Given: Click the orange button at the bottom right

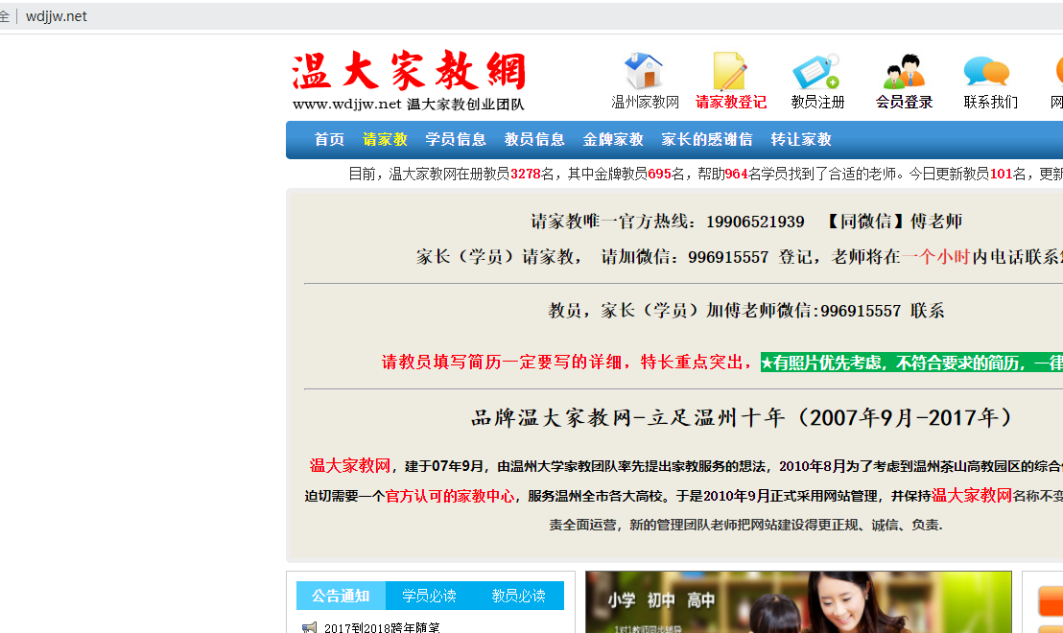Looking at the screenshot, I should [1051, 601].
